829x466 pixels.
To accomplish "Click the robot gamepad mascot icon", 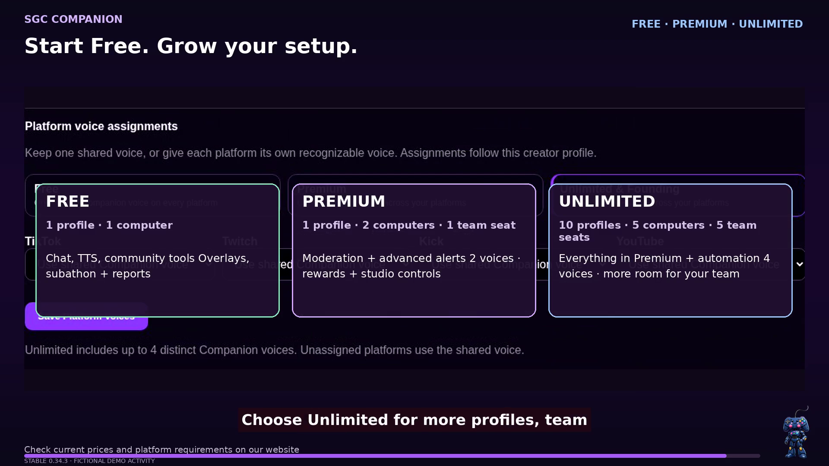I will [x=796, y=432].
